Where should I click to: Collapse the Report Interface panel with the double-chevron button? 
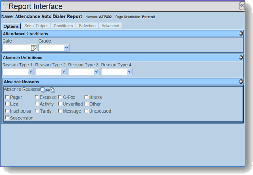tap(242, 6)
